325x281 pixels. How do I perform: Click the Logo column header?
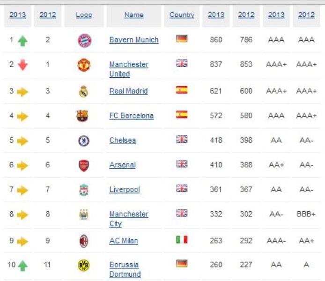tap(84, 15)
